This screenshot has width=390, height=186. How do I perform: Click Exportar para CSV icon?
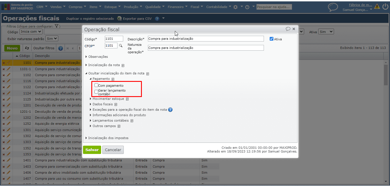(119, 19)
